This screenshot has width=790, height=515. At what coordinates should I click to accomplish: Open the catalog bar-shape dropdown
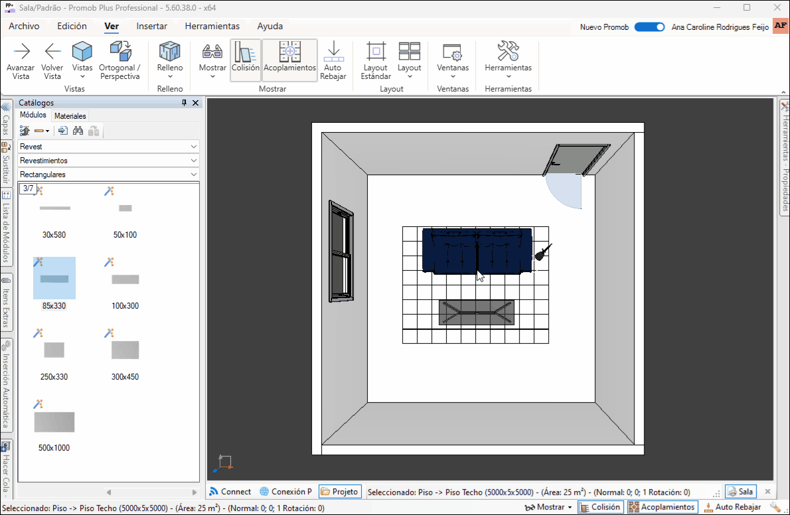(x=42, y=131)
